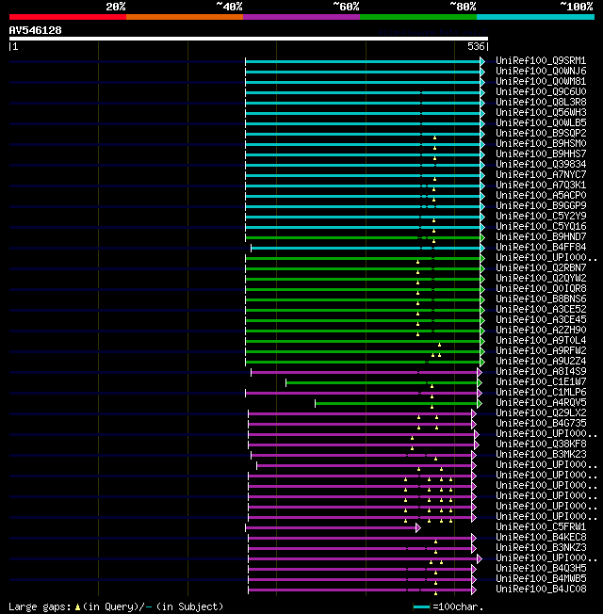Image resolution: width=603 pixels, height=614 pixels.
Task: Open hit UniRef100_Q0IQR8
Action: (541, 288)
